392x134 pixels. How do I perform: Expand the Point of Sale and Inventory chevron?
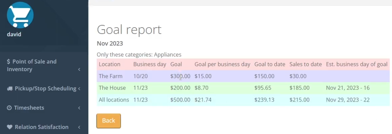79,69
